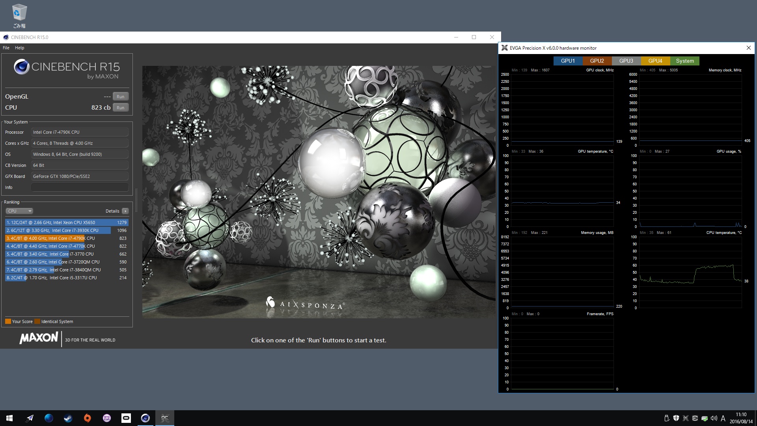Viewport: 757px width, 426px height.
Task: Click the orange Your Score legend swatch
Action: [x=8, y=321]
